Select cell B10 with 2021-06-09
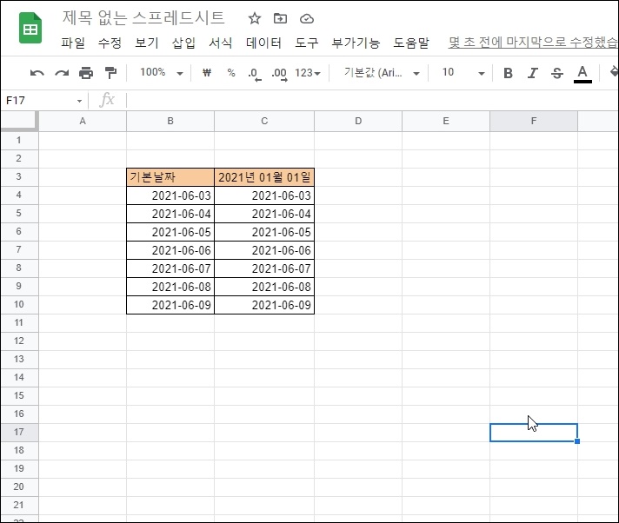Viewport: 619px width, 523px height. point(170,305)
